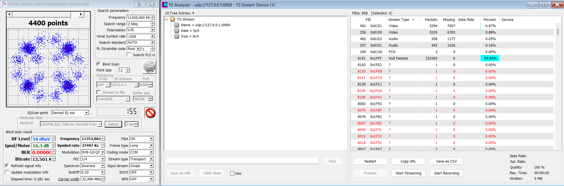Viewport: 564px width, 186px height.
Task: Click the Start Streaming button
Action: (408, 173)
